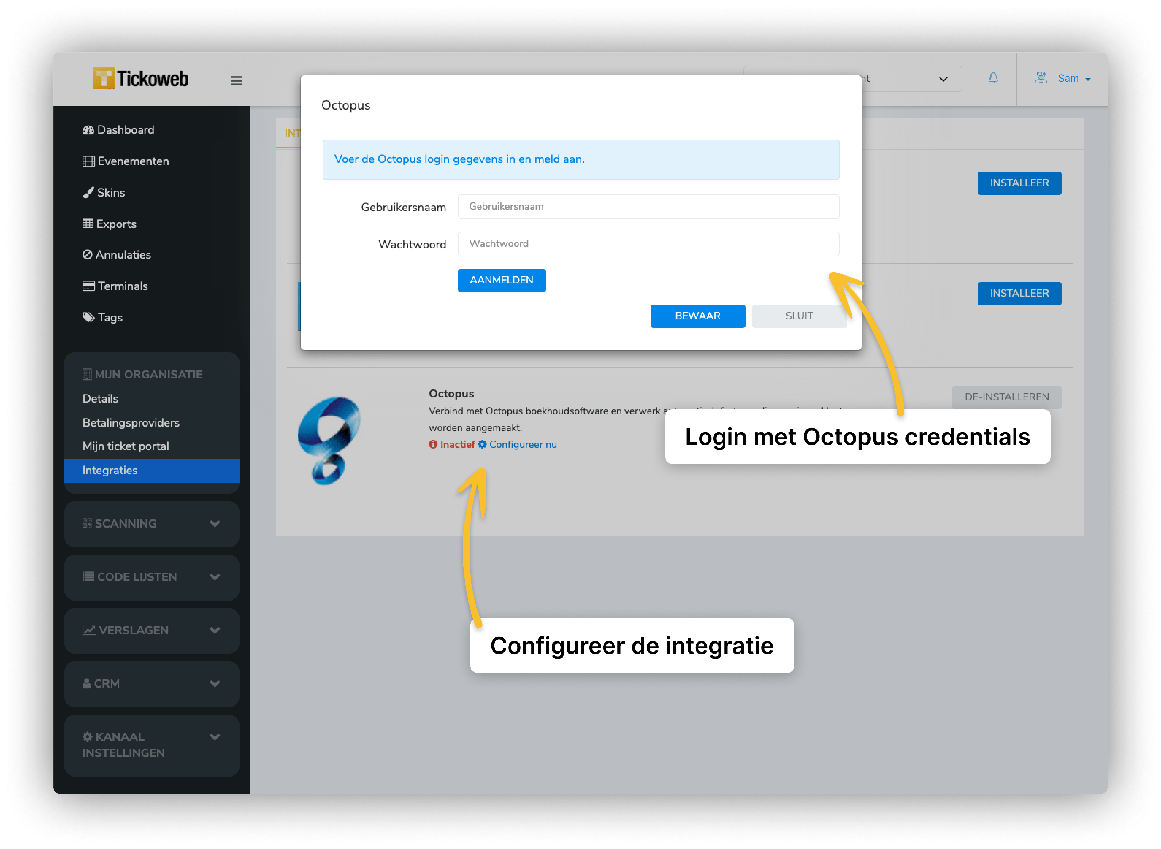Click the Dashboard gauge icon
Screen dimensions: 1161x849
point(88,130)
